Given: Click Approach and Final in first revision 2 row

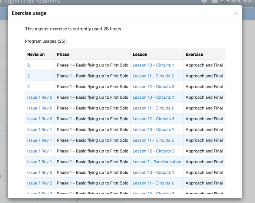Looking at the screenshot, I should 204,65.
